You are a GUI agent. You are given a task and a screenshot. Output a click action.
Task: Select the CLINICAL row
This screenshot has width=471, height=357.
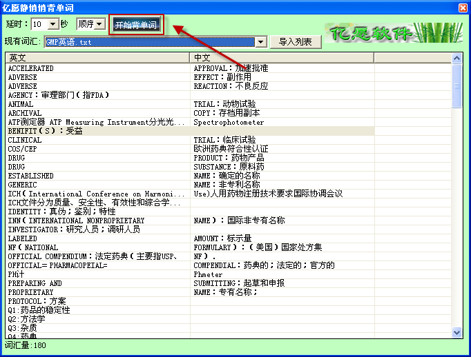(x=191, y=140)
